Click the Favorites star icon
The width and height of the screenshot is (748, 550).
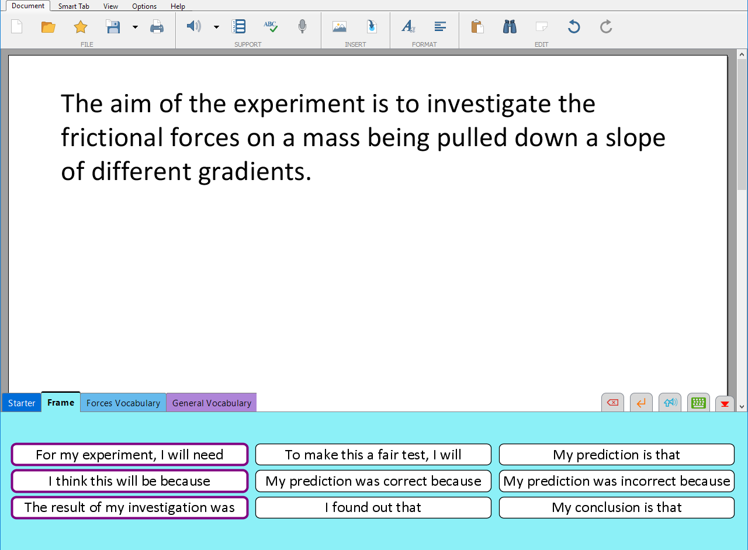pos(81,26)
